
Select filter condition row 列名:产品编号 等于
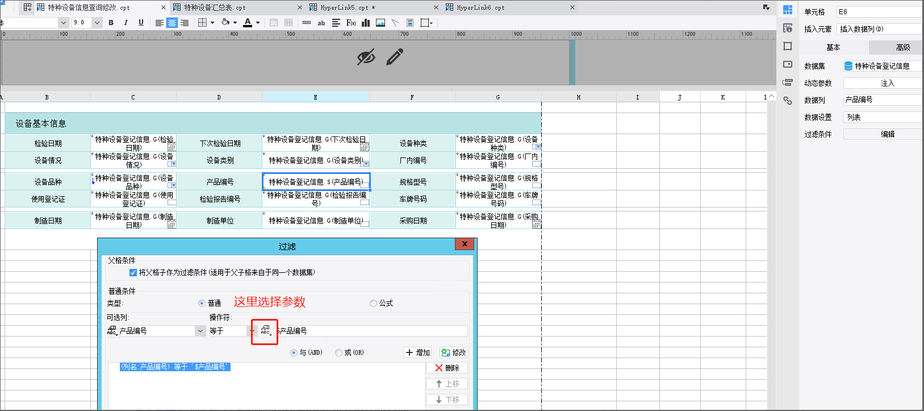175,367
